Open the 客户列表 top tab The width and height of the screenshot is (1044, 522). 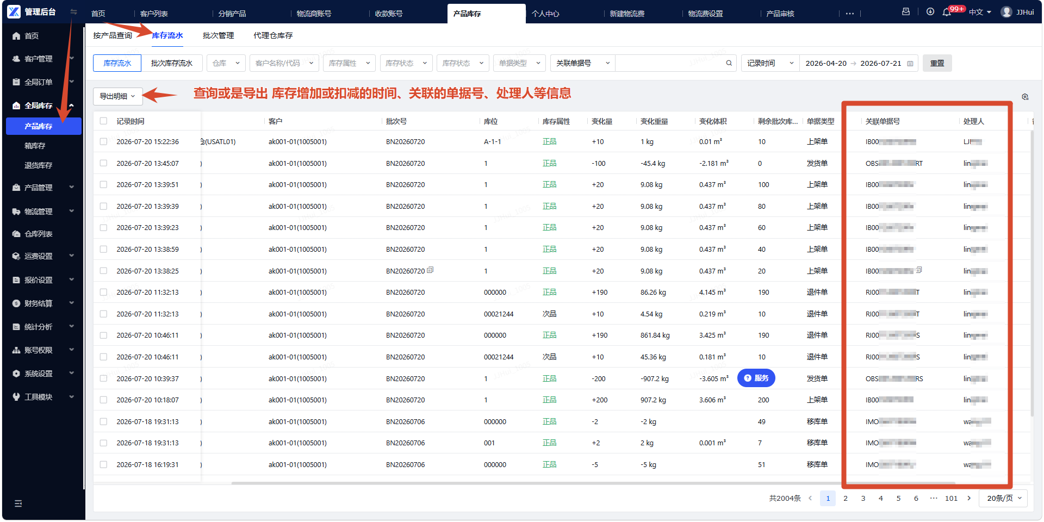pos(154,14)
